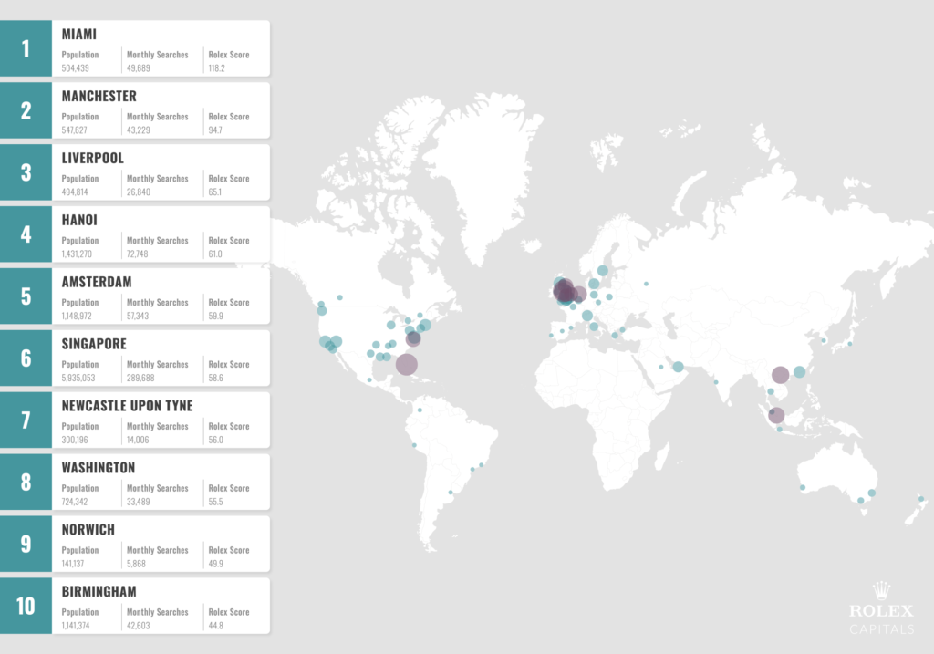
Task: Select the number 10 badge beside Birmingham
Action: click(26, 605)
